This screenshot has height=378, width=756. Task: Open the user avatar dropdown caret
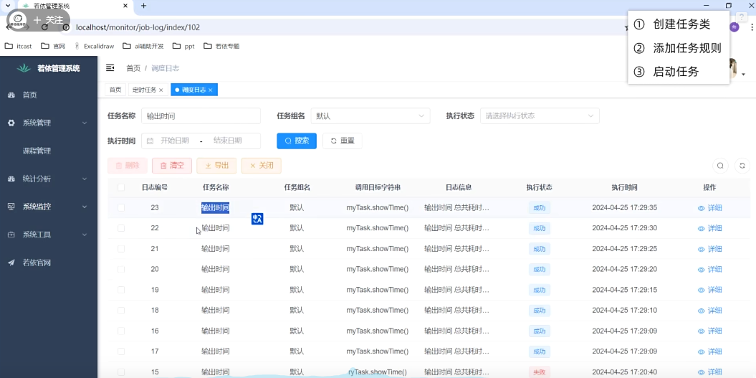click(x=744, y=75)
